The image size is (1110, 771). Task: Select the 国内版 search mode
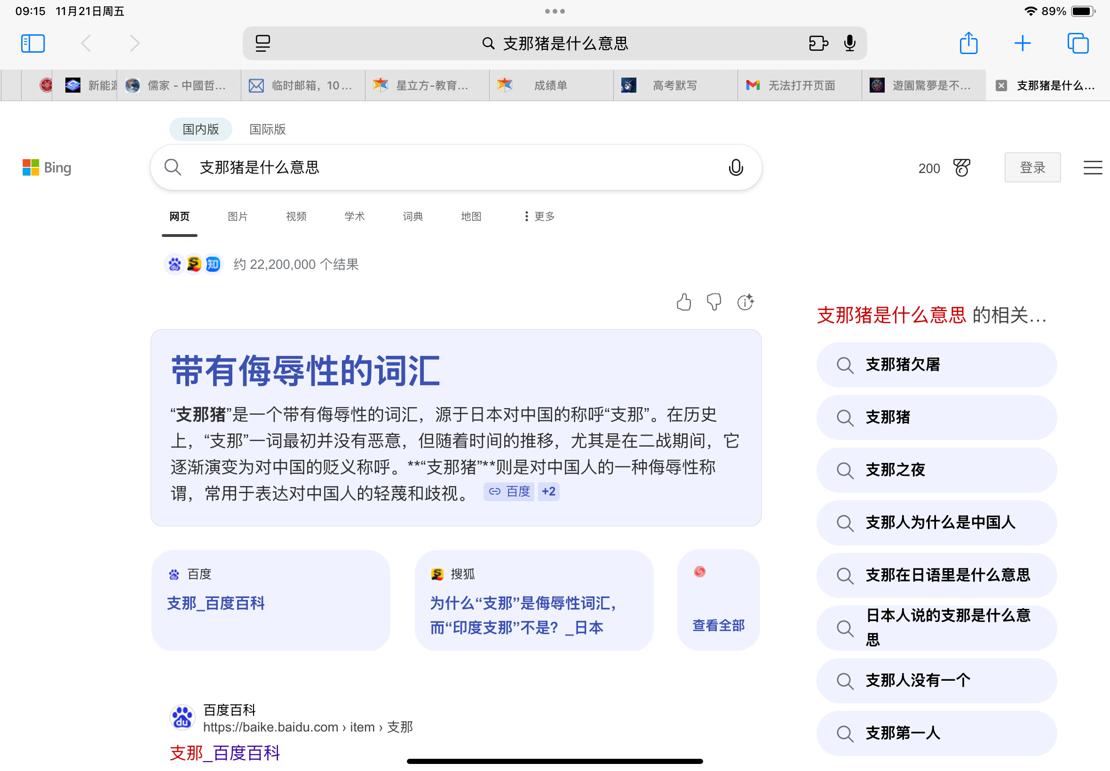pos(200,129)
